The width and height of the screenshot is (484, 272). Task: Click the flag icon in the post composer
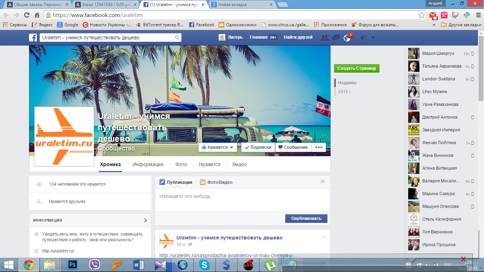(322, 182)
